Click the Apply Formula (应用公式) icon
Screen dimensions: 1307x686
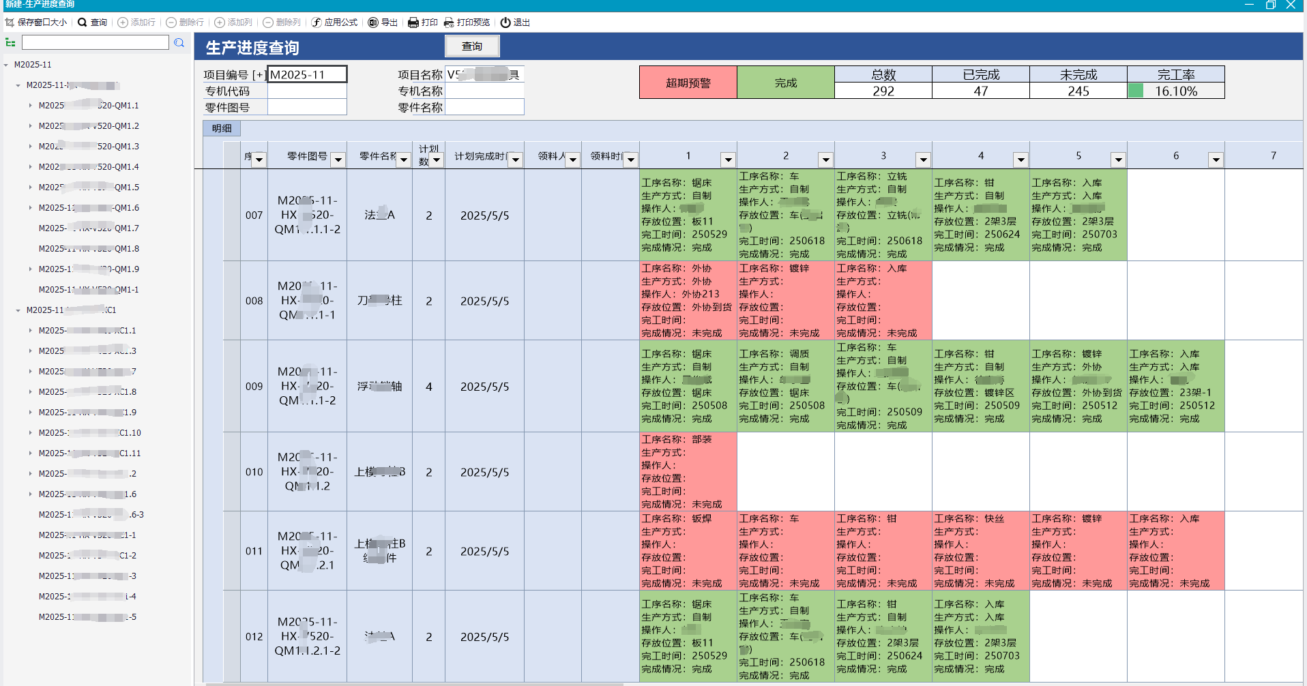tap(317, 23)
